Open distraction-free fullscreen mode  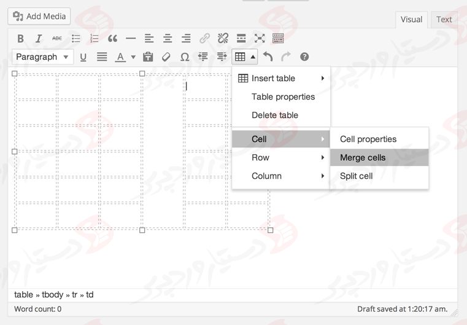click(x=260, y=38)
